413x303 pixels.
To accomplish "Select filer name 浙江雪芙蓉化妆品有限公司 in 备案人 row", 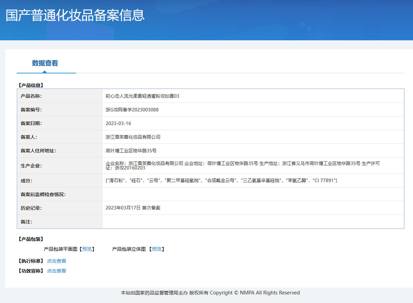I will click(x=133, y=137).
